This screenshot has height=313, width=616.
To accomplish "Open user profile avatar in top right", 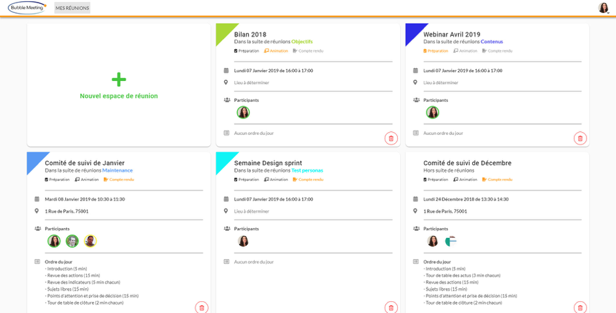I will tap(603, 8).
